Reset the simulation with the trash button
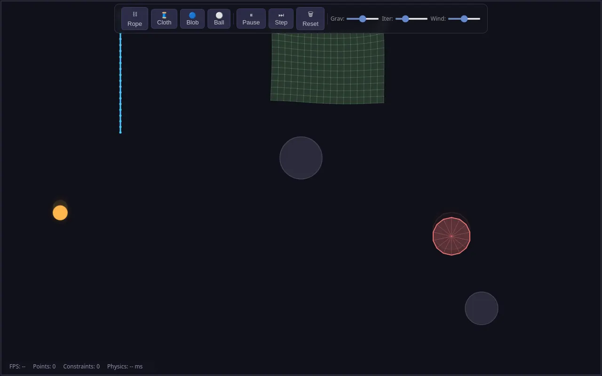Screen dimensions: 602x376 point(310,19)
